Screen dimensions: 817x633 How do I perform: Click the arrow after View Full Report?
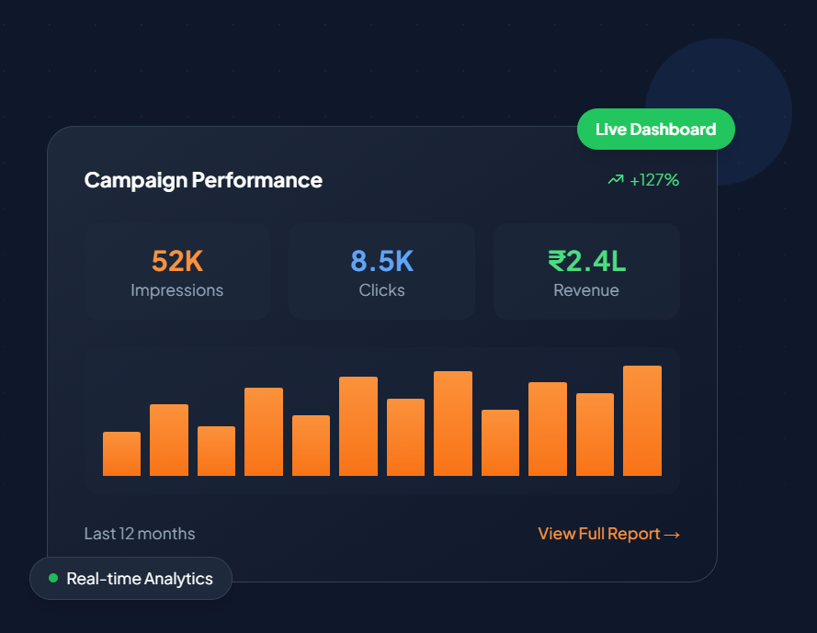[672, 535]
